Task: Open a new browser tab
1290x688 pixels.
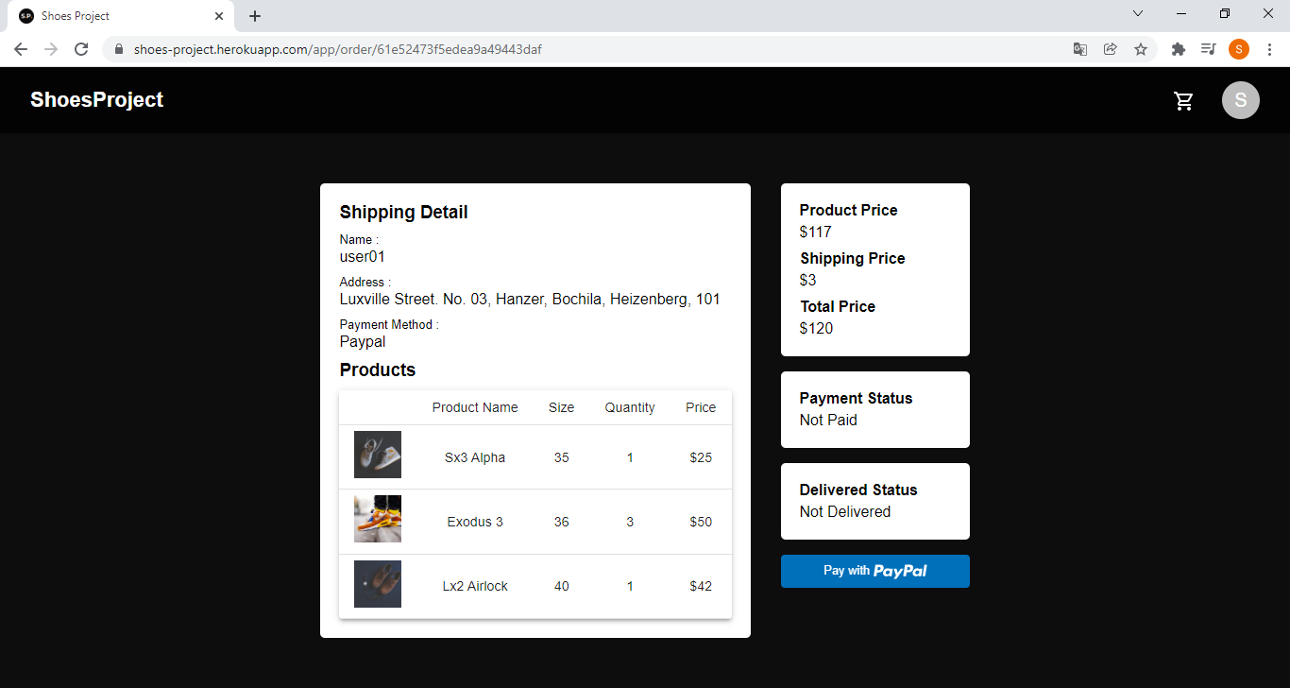Action: coord(254,15)
